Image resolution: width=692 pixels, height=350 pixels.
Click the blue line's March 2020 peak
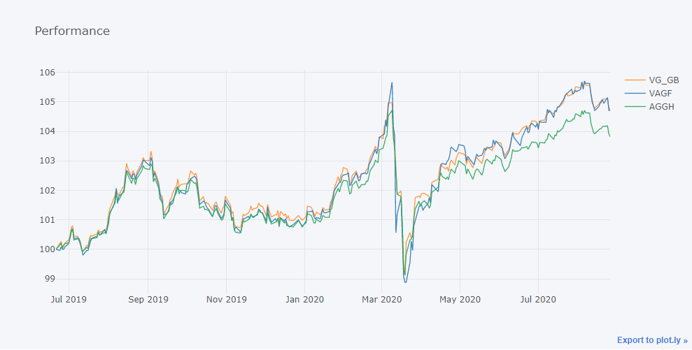(392, 82)
